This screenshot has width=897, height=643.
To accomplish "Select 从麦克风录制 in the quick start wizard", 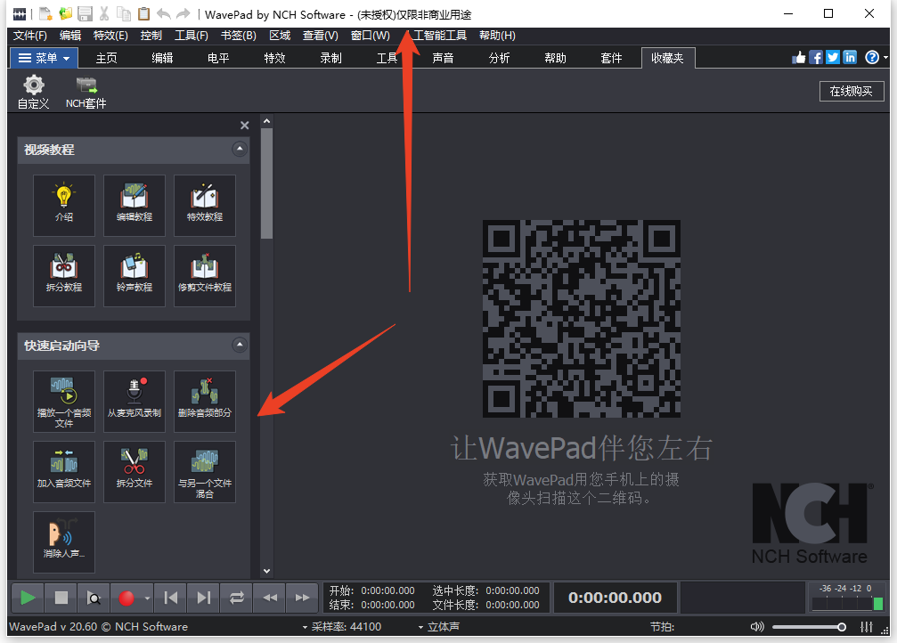I will click(134, 401).
